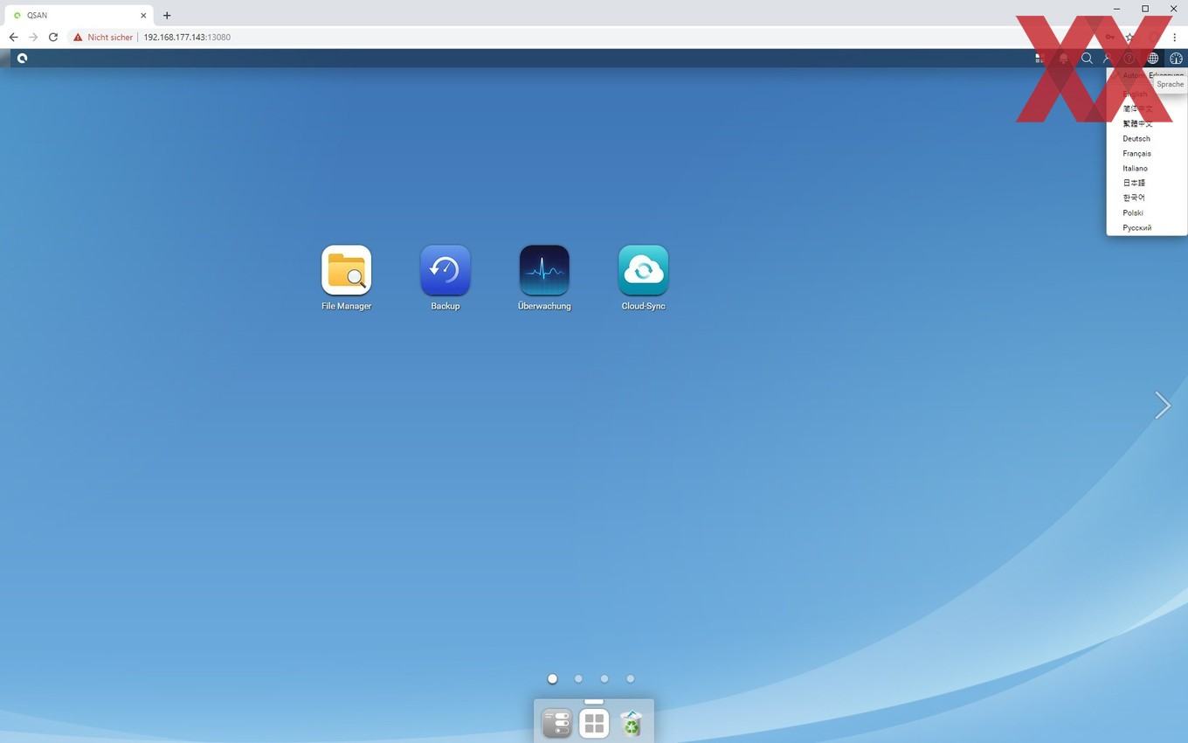Go back in the browser
1188x743 pixels.
(13, 37)
